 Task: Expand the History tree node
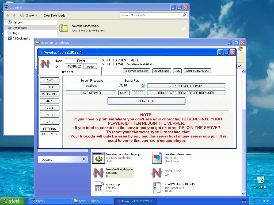tap(5, 22)
